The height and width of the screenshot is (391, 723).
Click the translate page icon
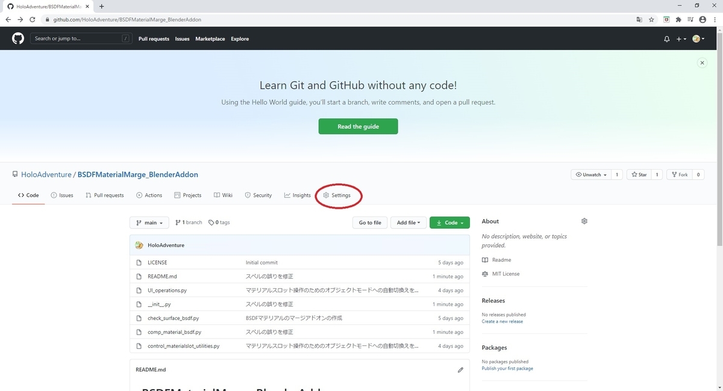click(x=639, y=19)
